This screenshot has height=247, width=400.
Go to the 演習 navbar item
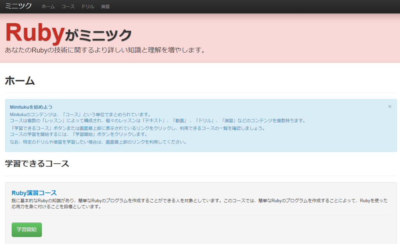click(105, 7)
